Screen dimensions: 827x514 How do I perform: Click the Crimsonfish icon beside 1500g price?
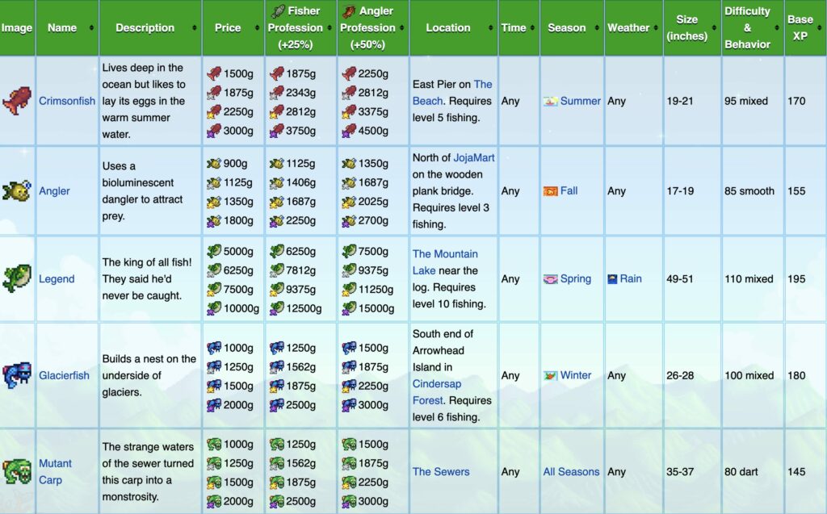click(x=214, y=73)
